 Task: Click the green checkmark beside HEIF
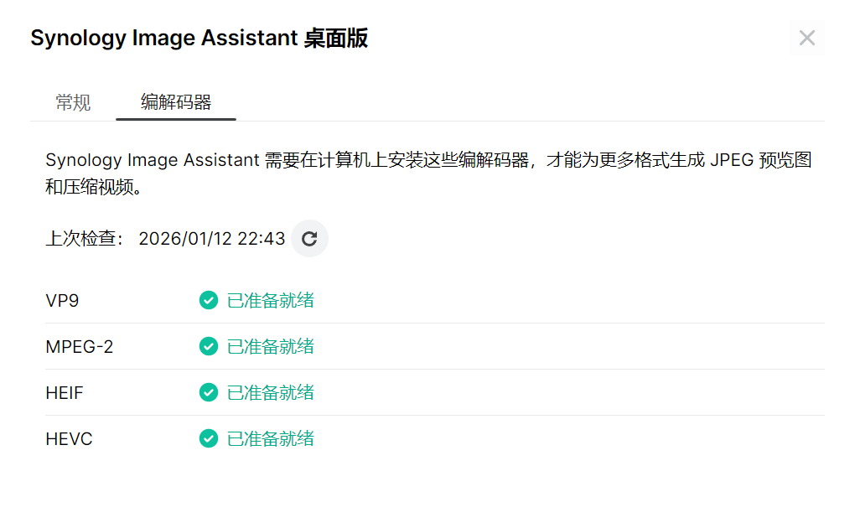click(209, 392)
